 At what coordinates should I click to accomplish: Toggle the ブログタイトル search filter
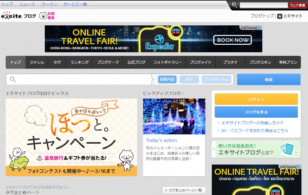(x=217, y=79)
